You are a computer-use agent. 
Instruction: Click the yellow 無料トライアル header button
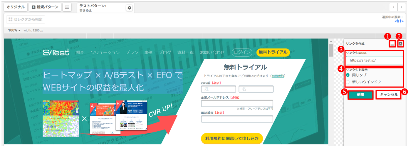(x=273, y=52)
